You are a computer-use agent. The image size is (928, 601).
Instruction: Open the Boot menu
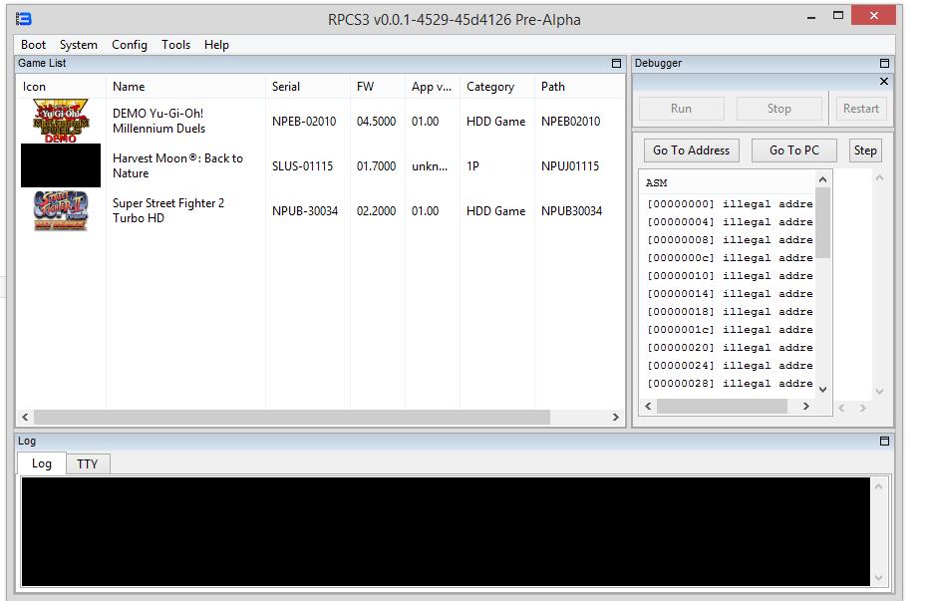[33, 45]
